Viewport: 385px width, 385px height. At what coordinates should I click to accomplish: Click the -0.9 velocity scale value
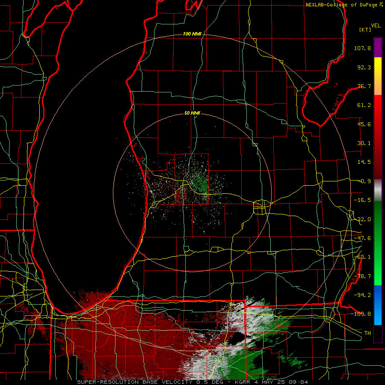tap(364, 181)
